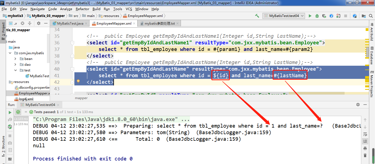375x164 pixels.
Task: Collapse all nodes in the Project panel
Action: [29, 24]
